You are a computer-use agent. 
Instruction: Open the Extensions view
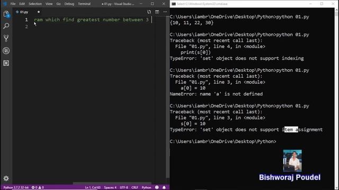[x=6, y=63]
